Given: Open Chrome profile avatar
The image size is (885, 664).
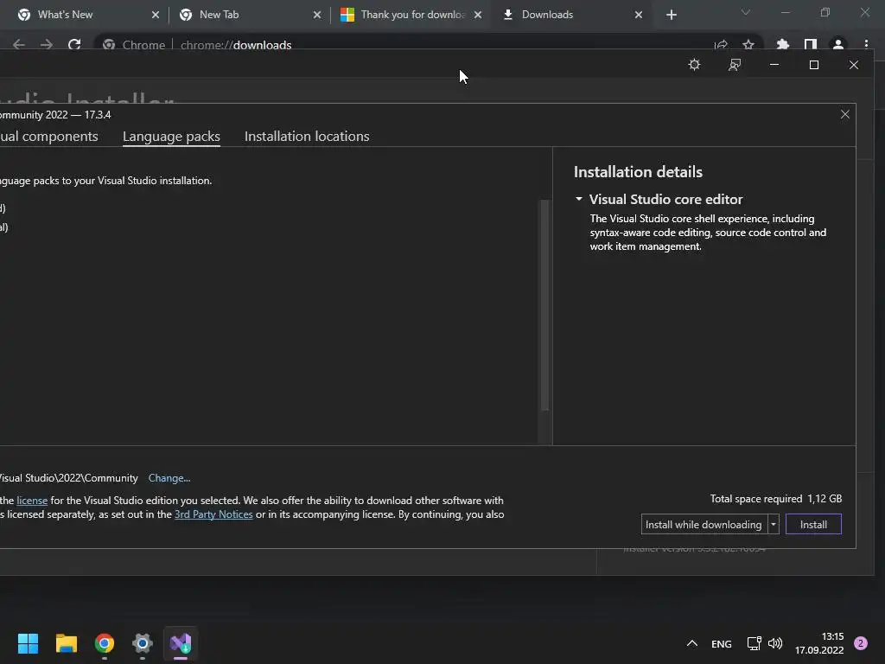Looking at the screenshot, I should pos(838,45).
